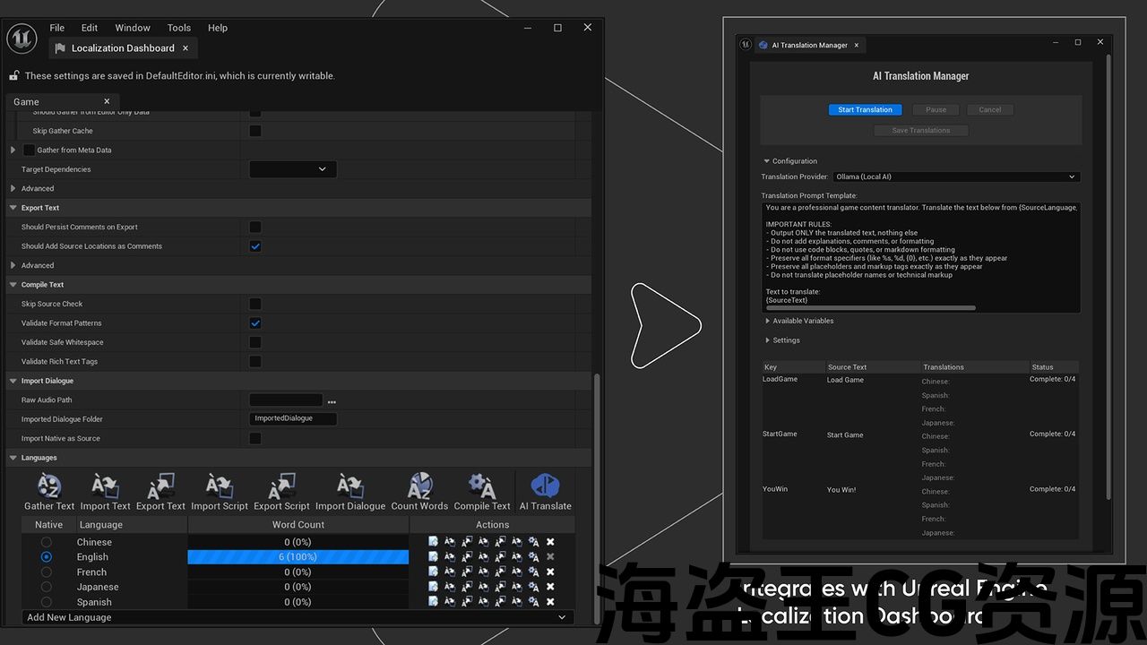The image size is (1147, 645).
Task: Enable Validate Safe Whitespace
Action: click(x=255, y=342)
